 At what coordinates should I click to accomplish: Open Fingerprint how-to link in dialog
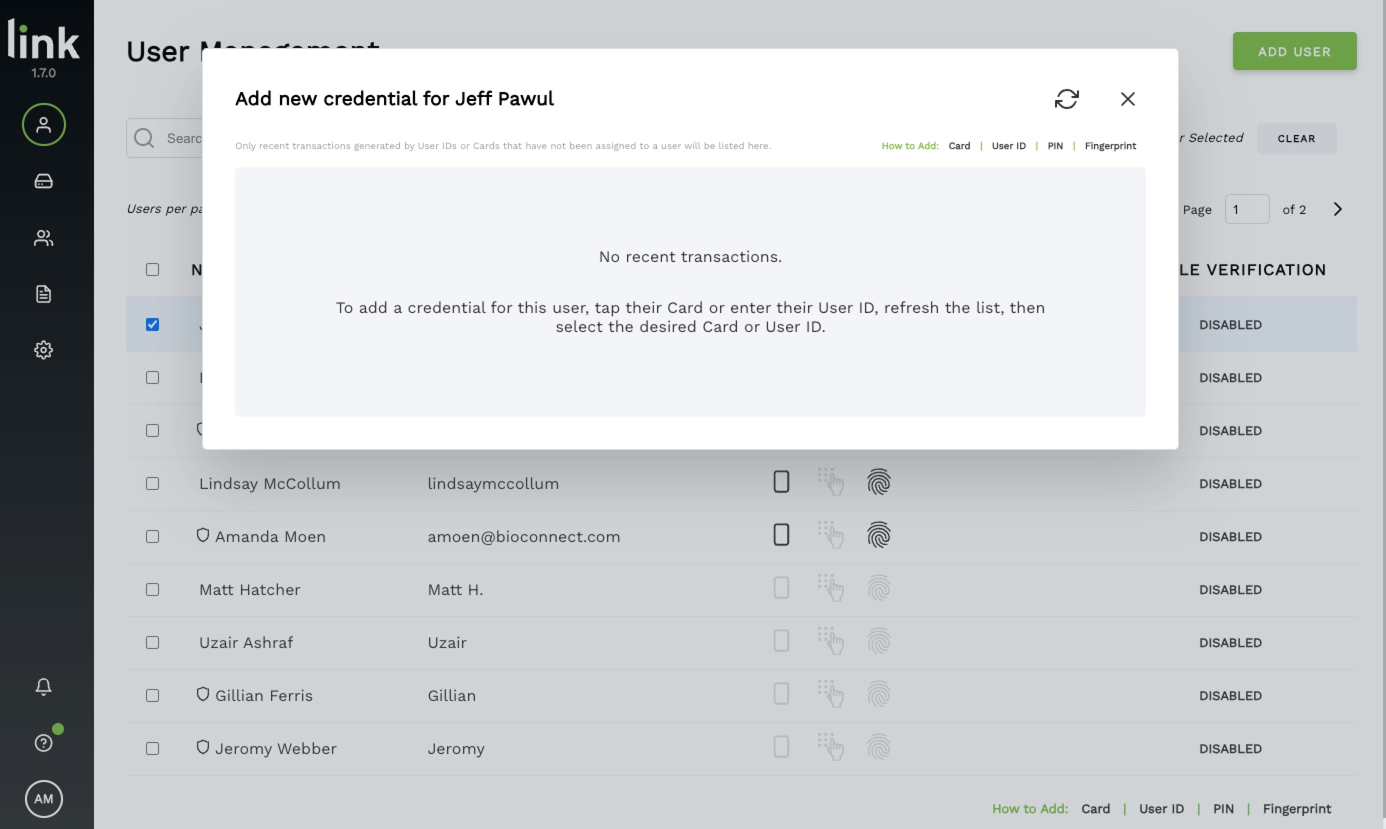[1110, 146]
